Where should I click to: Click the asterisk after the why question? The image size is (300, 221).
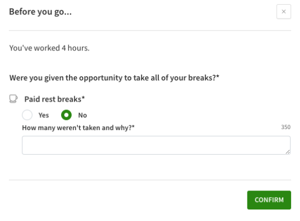(x=133, y=126)
